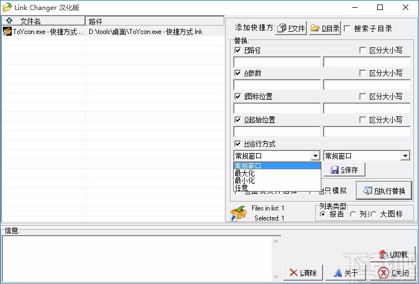Click the 信息 message log text area
Viewport: 419px width, 284px height.
[137, 259]
